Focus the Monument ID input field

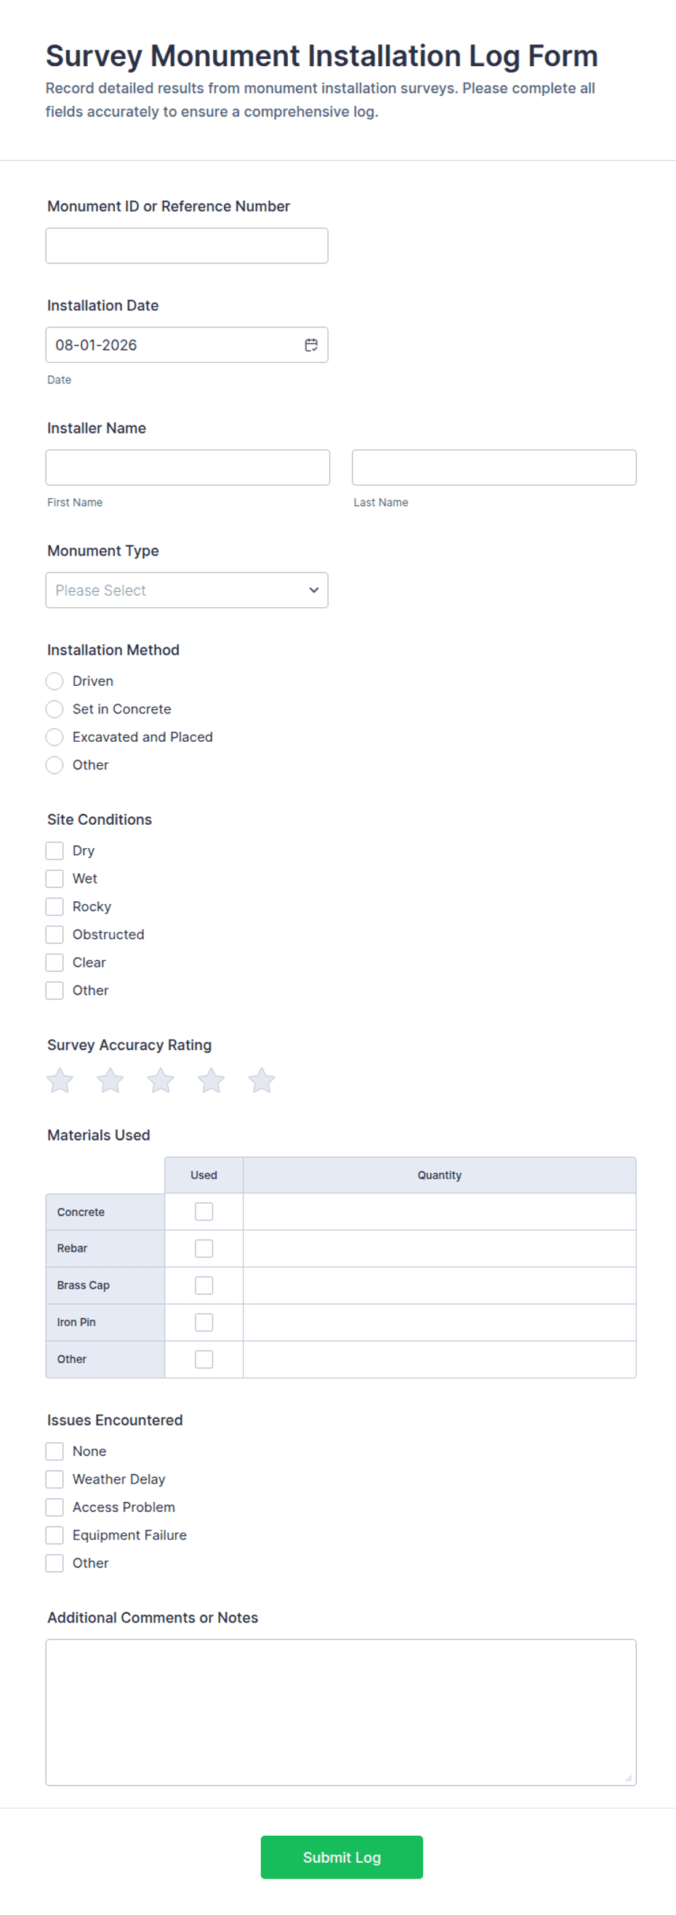click(x=187, y=245)
